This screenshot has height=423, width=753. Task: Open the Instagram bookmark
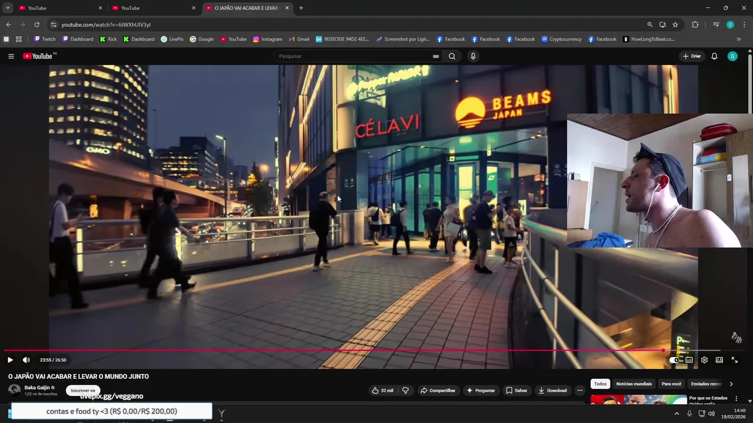pos(268,39)
